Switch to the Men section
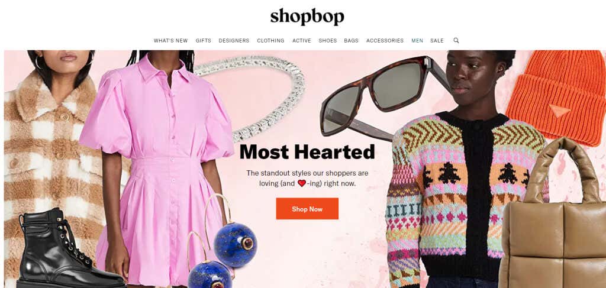This screenshot has height=288, width=606. pyautogui.click(x=417, y=41)
